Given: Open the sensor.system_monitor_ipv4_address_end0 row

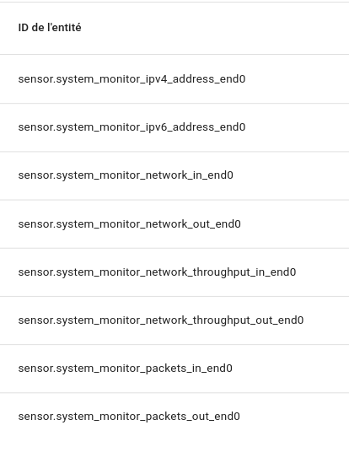Looking at the screenshot, I should (x=174, y=79).
